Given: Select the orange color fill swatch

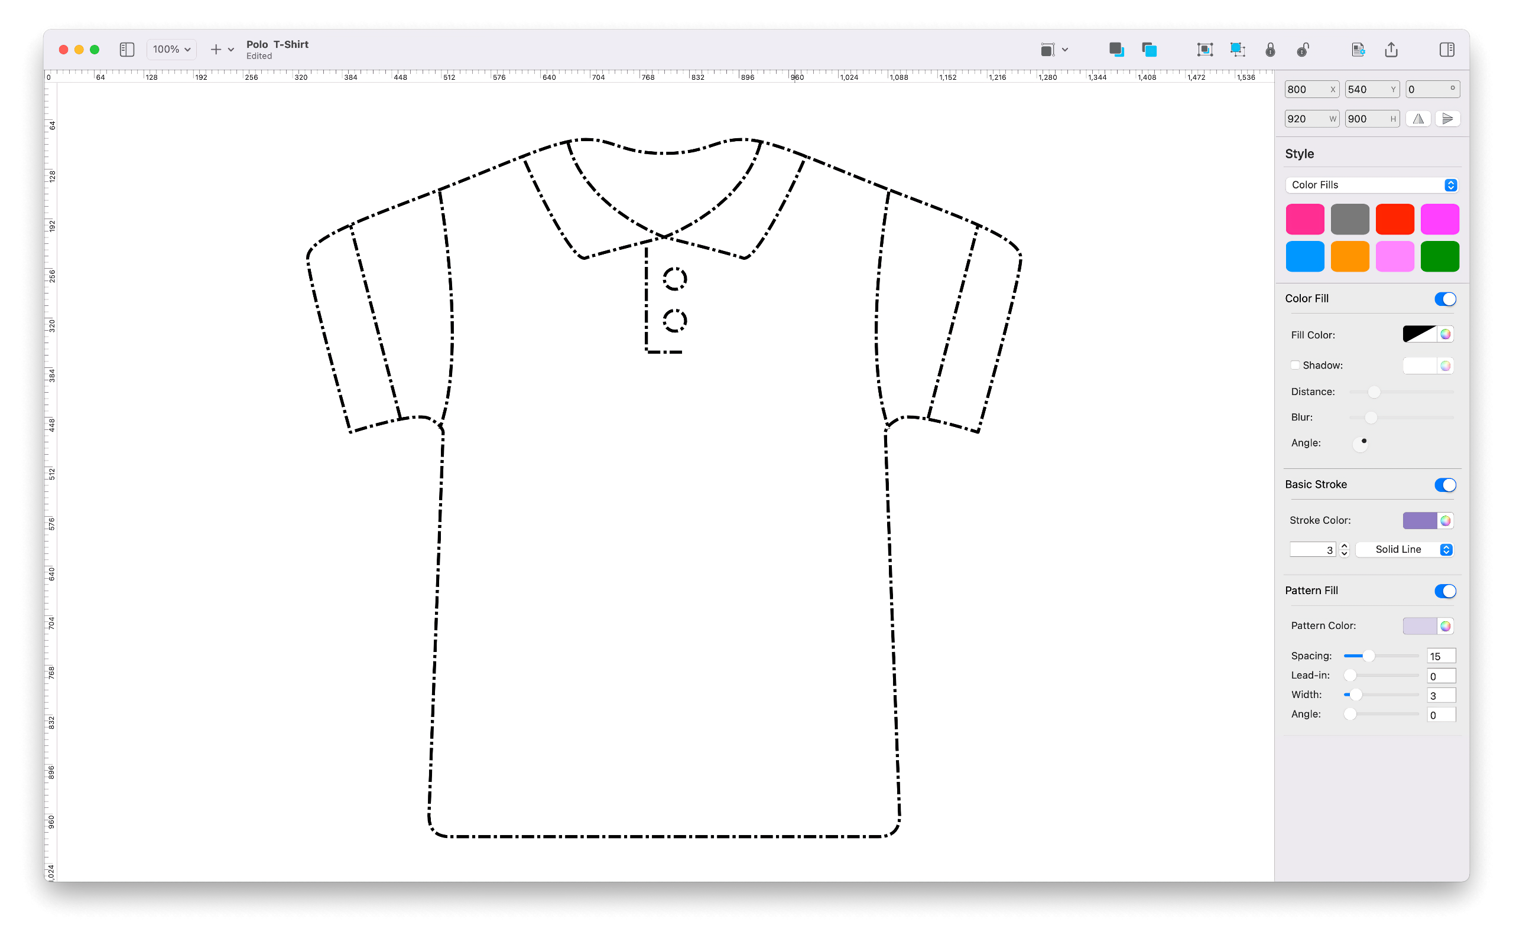Looking at the screenshot, I should pos(1350,256).
